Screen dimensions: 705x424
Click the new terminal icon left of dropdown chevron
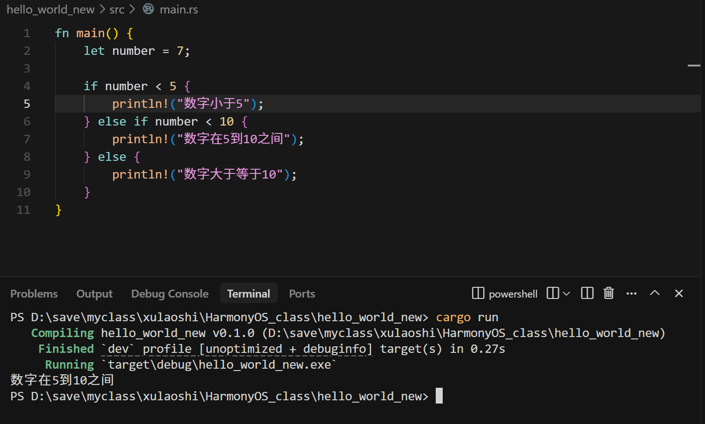pyautogui.click(x=553, y=293)
